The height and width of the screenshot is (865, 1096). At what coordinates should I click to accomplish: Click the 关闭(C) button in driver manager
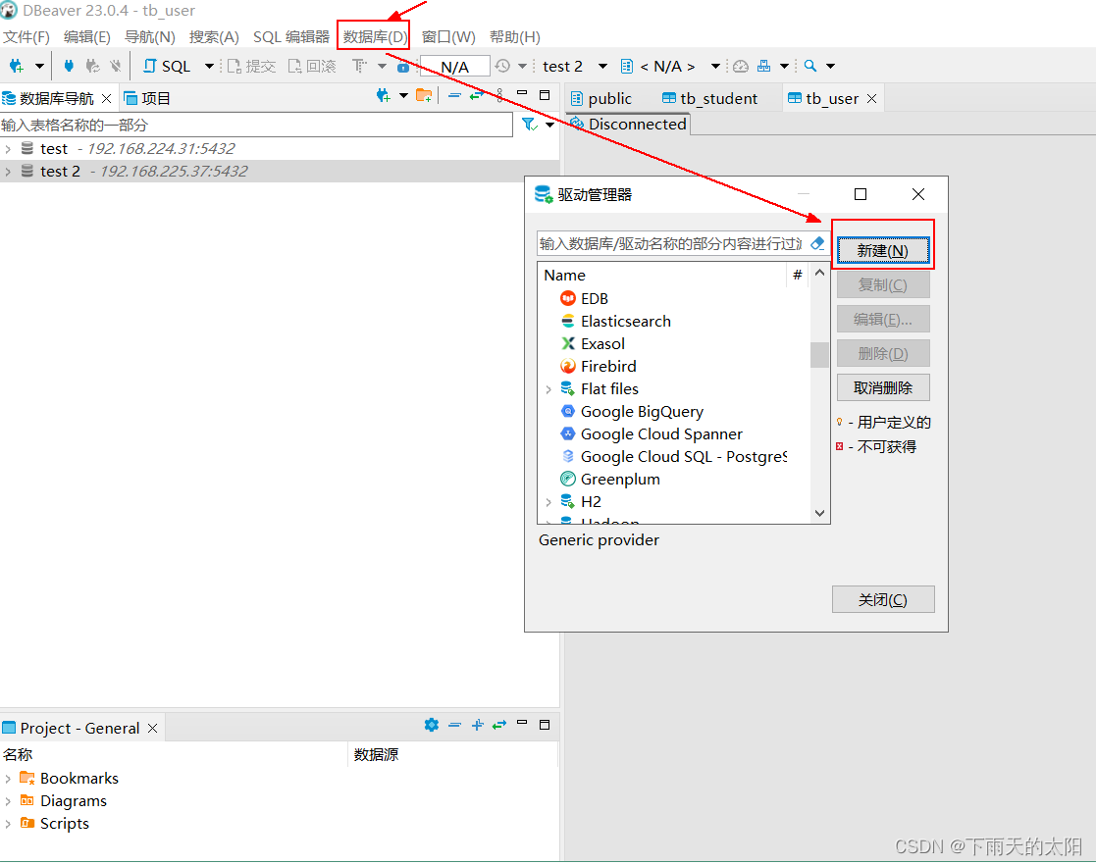click(883, 599)
